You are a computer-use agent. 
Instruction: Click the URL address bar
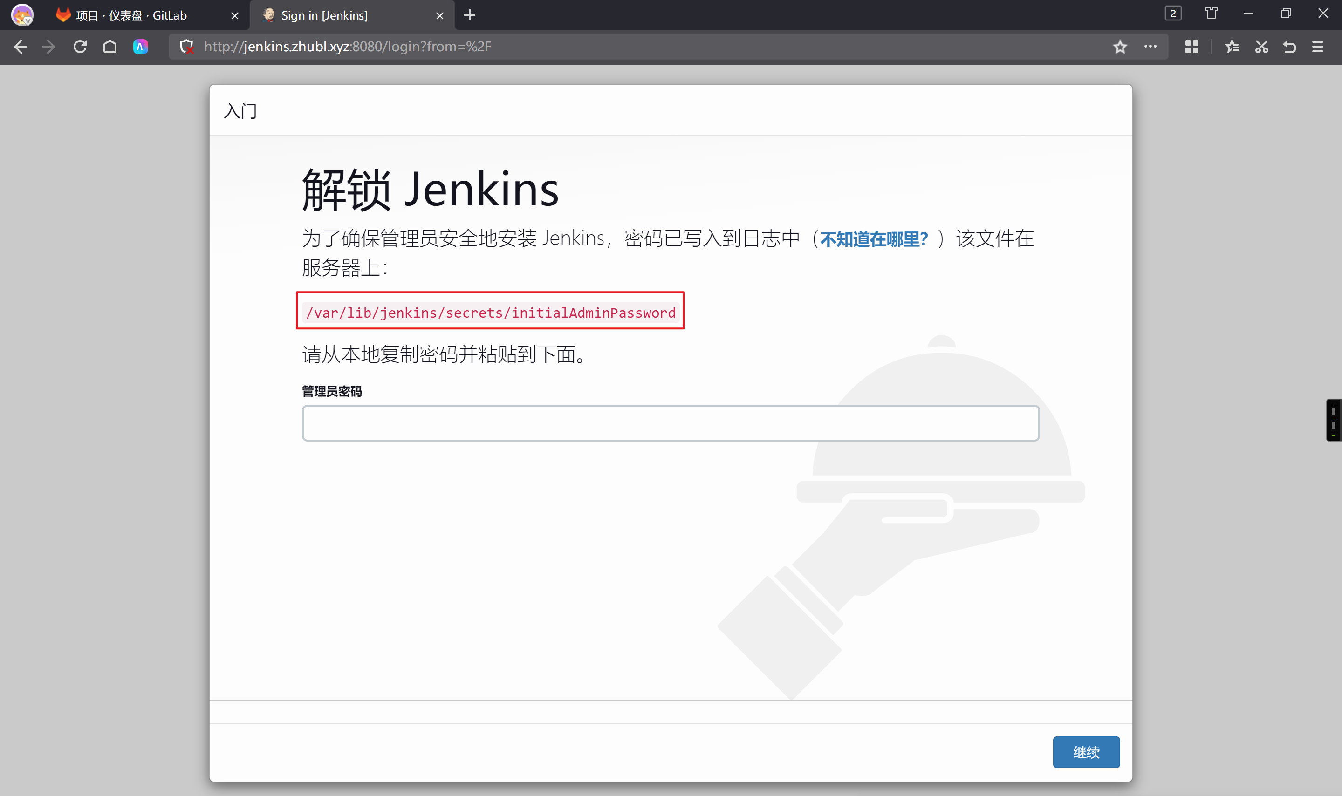pos(644,47)
